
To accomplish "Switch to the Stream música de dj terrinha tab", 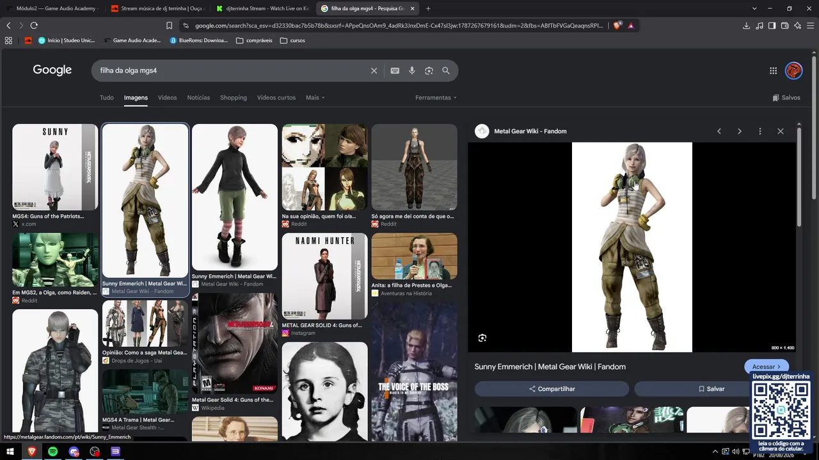I will 157,8.
